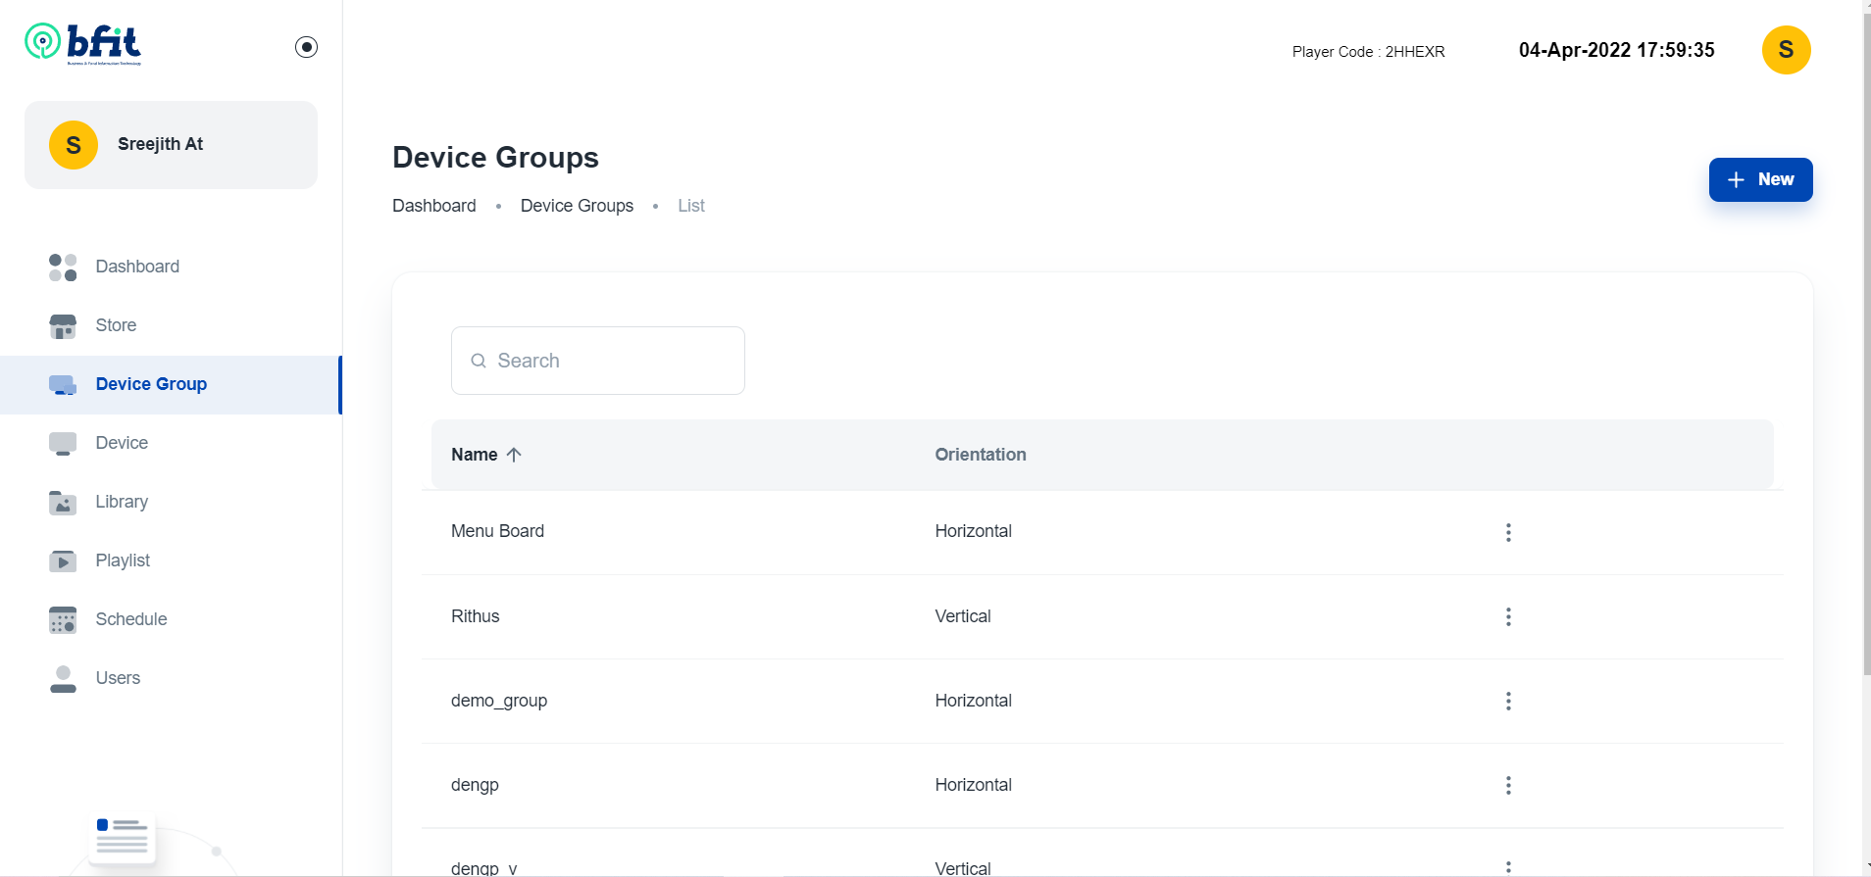Click the List breadcrumb text
1871x877 pixels.
pos(691,206)
